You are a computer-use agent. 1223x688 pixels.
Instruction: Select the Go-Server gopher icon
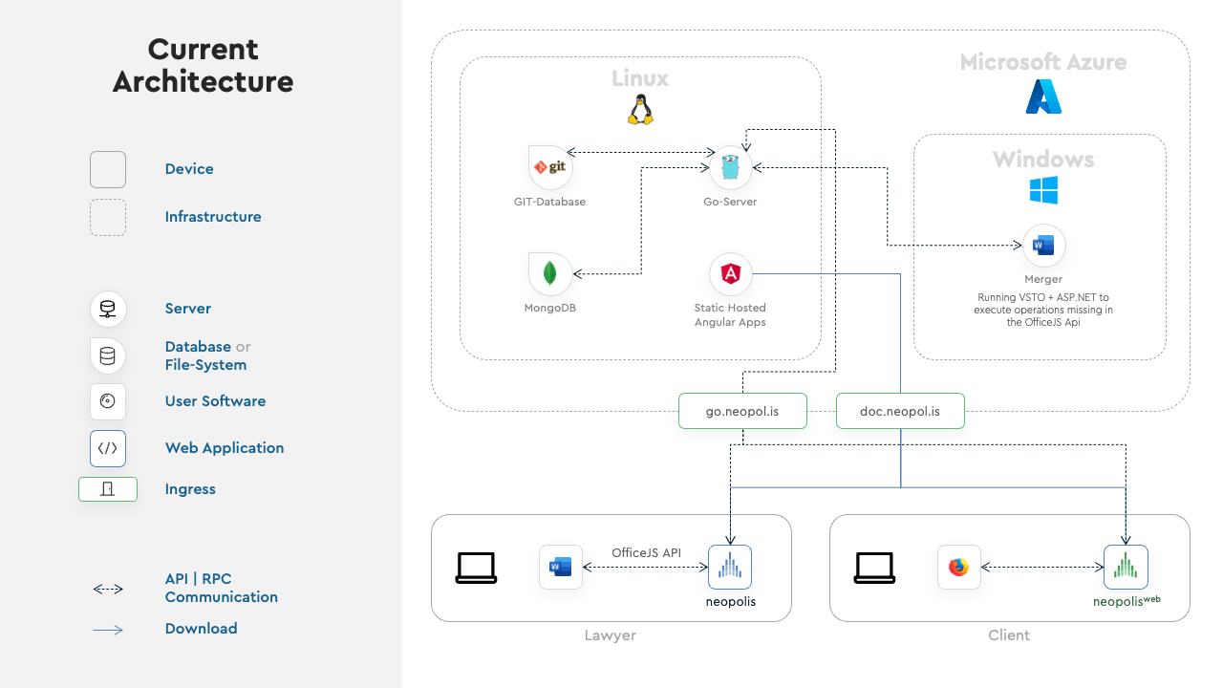(x=731, y=167)
